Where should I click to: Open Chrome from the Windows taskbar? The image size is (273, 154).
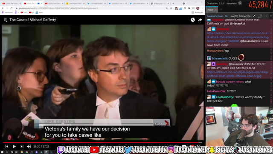pyautogui.click(x=26, y=152)
